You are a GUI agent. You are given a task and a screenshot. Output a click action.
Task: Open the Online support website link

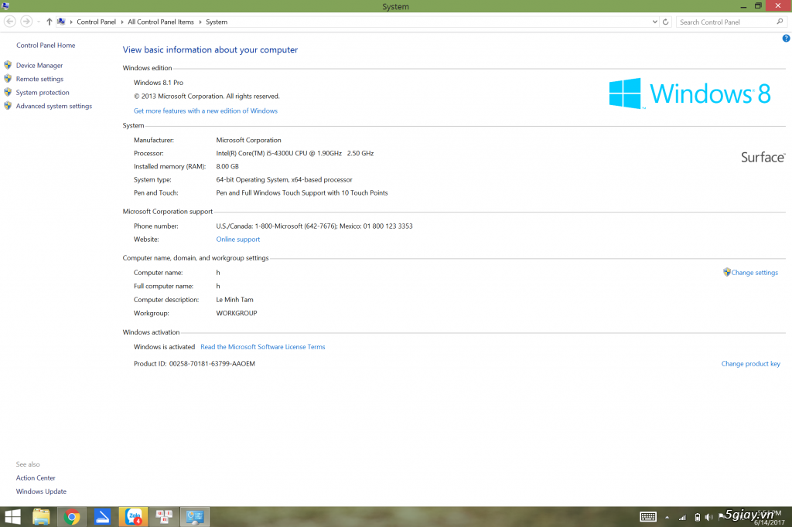click(238, 240)
